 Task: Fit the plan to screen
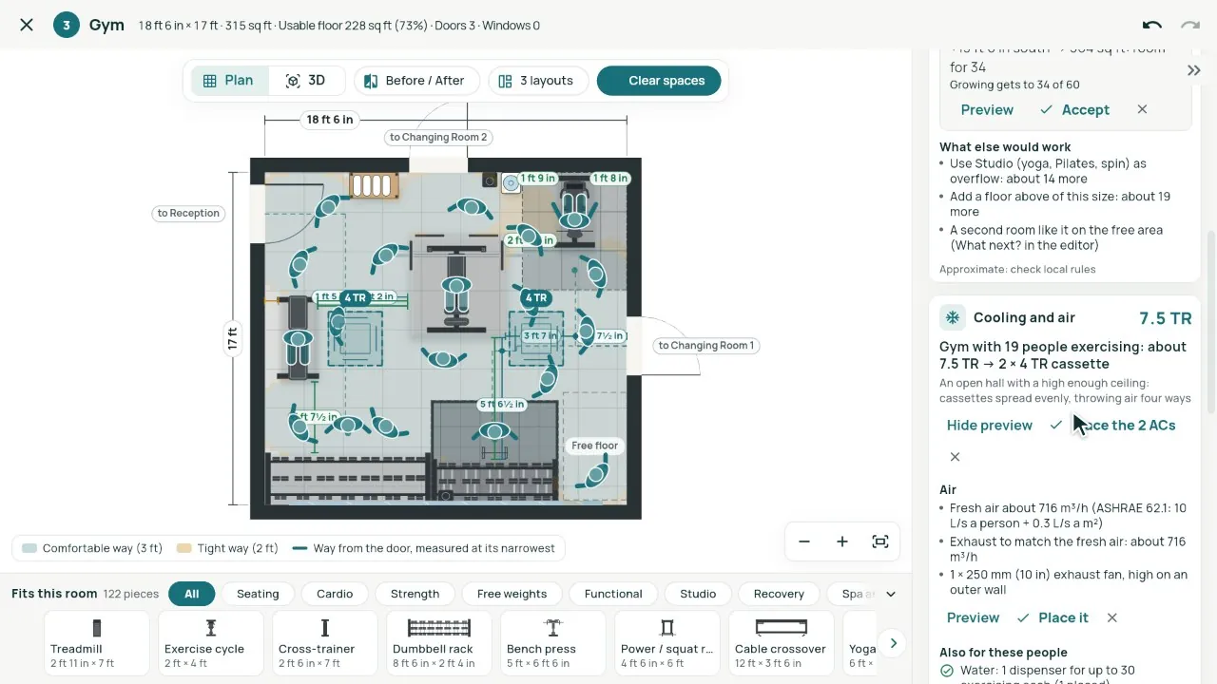click(880, 541)
